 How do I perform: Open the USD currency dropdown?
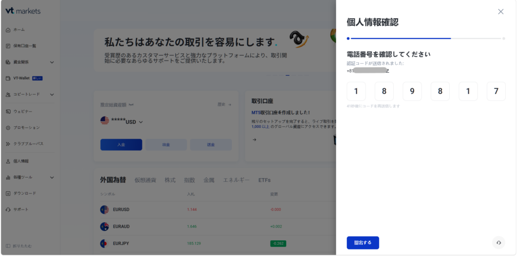[x=141, y=122]
